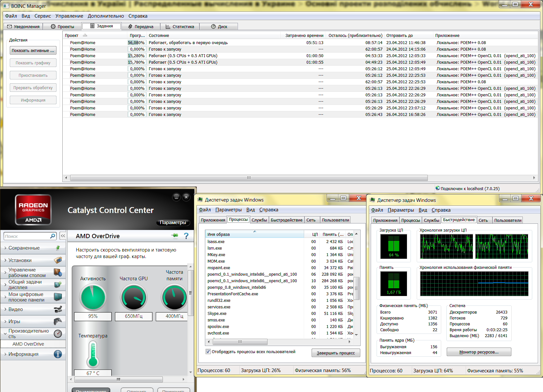Click the Приостановить button in BOINC actions

pos(33,75)
